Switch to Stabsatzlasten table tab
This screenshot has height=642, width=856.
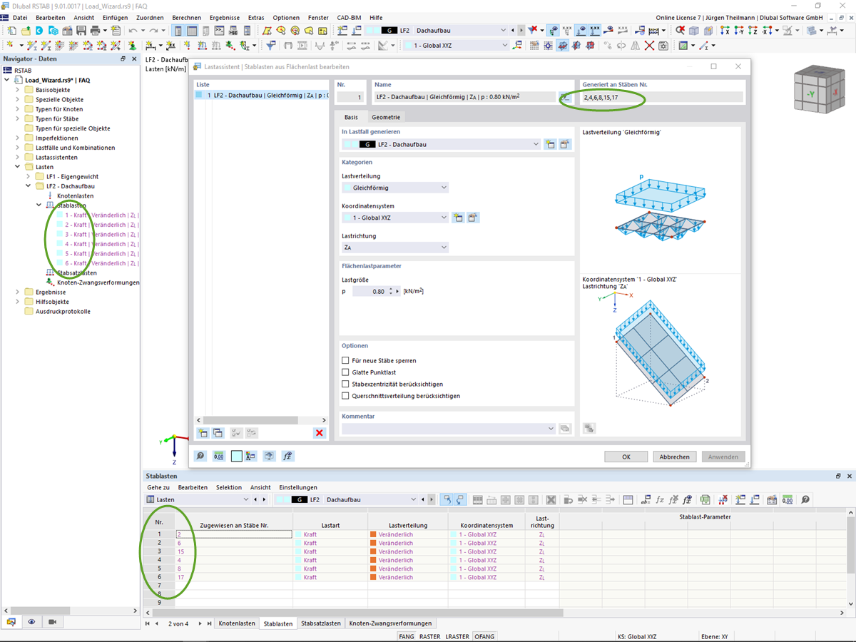[x=321, y=623]
